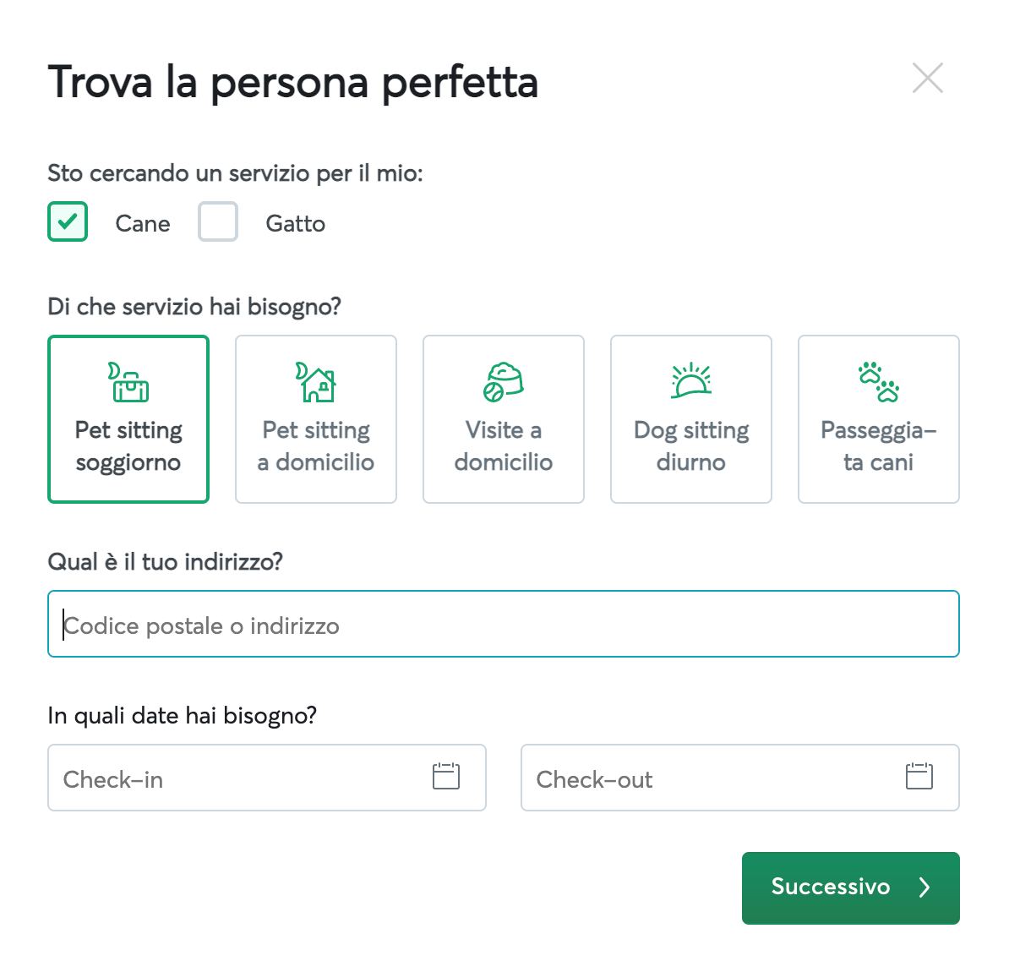This screenshot has height=972, width=1009.
Task: Open the Check-out calendar icon
Action: [x=919, y=776]
